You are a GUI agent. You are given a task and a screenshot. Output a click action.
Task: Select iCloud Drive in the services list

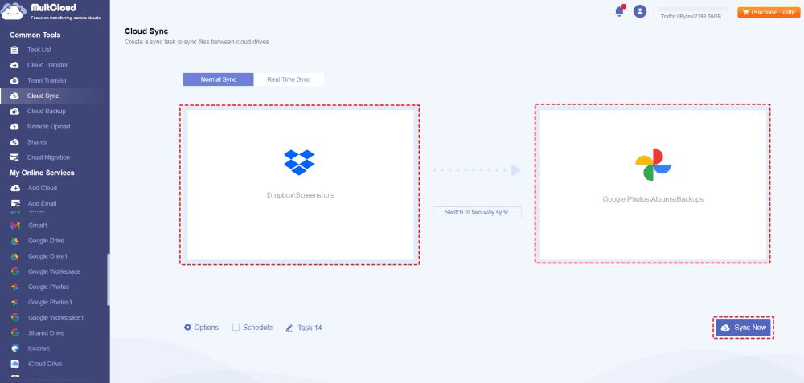(x=45, y=364)
